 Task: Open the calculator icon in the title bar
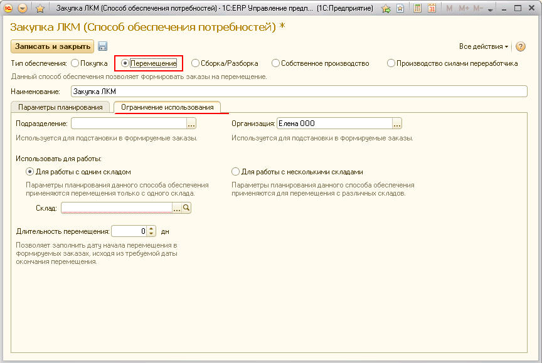coord(418,8)
